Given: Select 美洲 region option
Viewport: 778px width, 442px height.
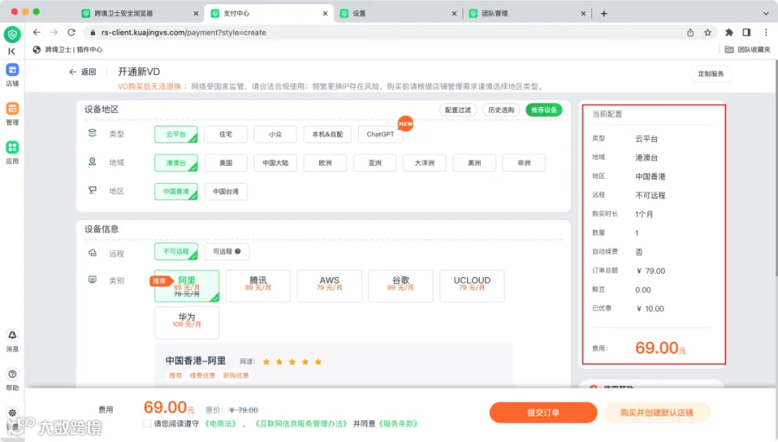Looking at the screenshot, I should coord(474,163).
